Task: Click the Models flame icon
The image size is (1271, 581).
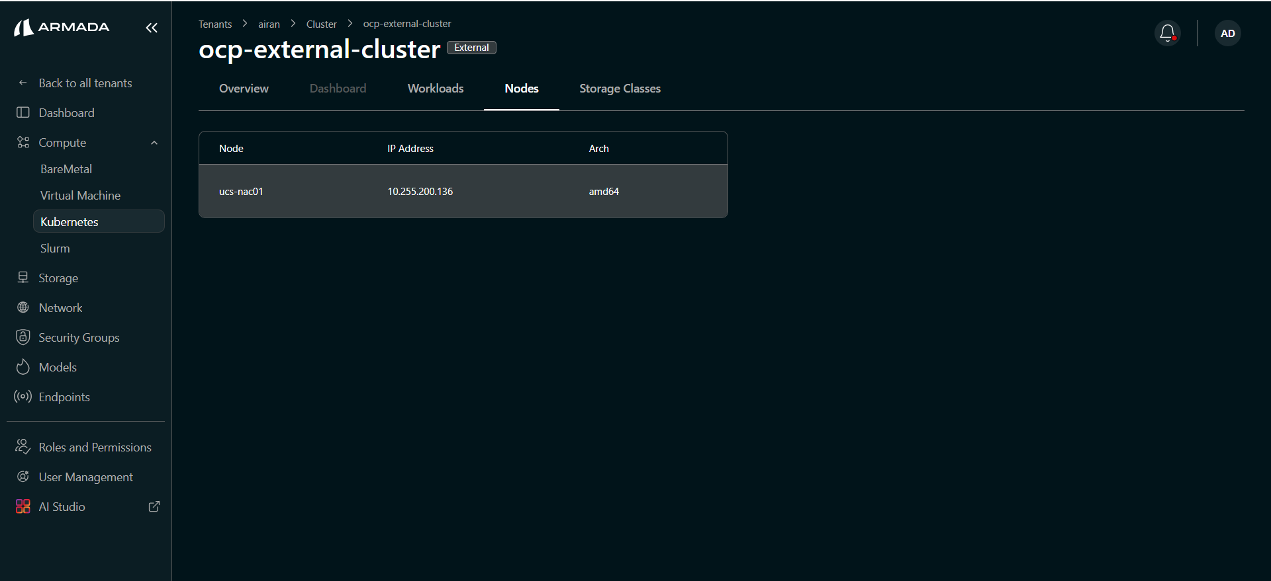Action: (x=23, y=367)
